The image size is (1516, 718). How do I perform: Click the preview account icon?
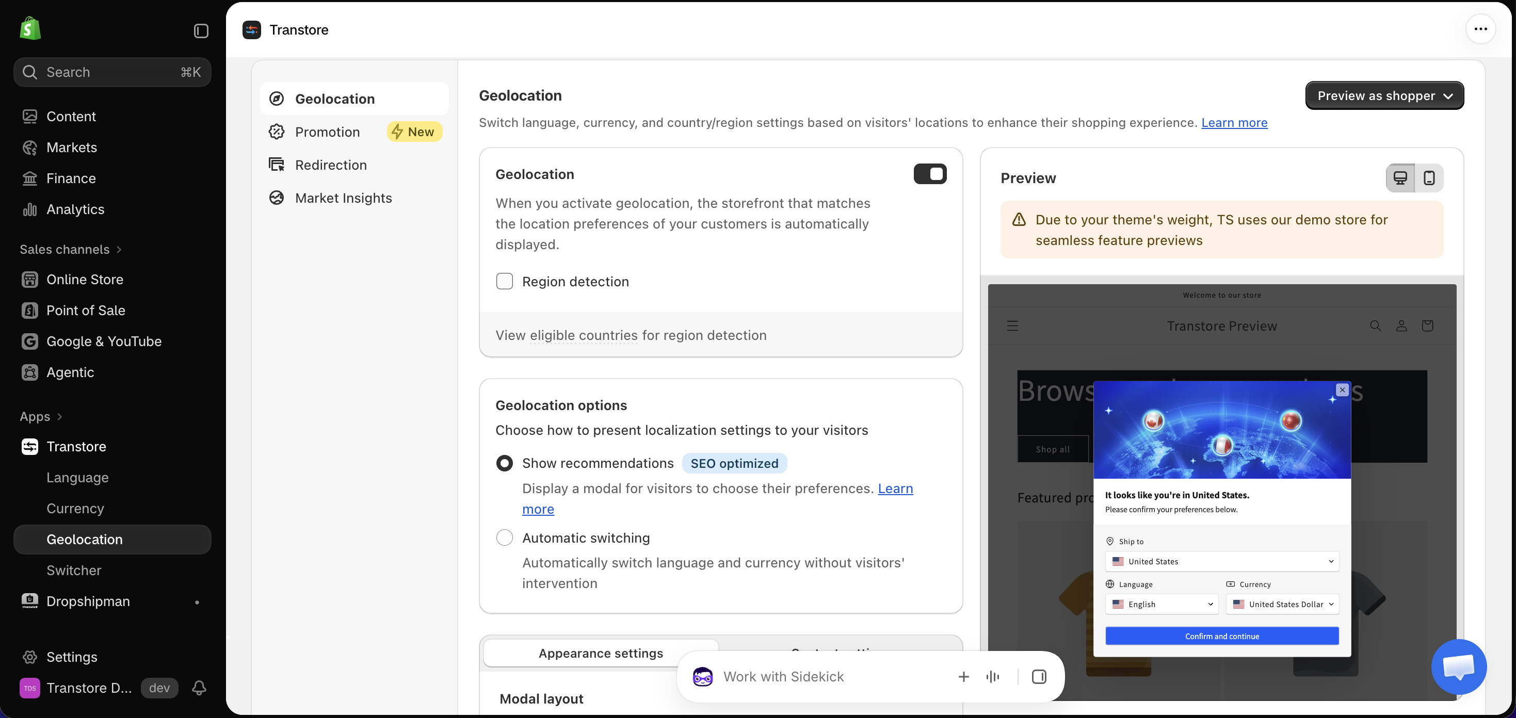coord(1401,326)
